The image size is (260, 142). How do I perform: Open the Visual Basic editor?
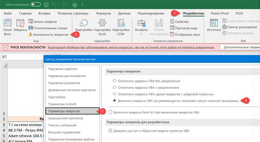click(8, 27)
